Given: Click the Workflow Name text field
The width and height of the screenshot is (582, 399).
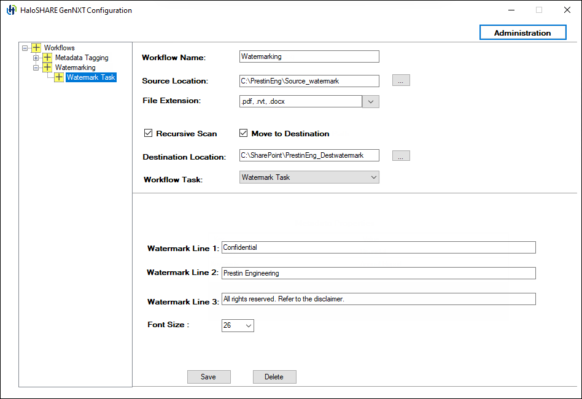Looking at the screenshot, I should point(309,56).
